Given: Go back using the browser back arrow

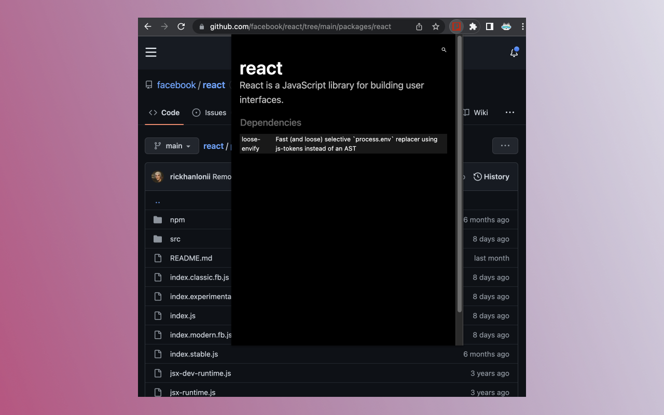Looking at the screenshot, I should pyautogui.click(x=148, y=26).
